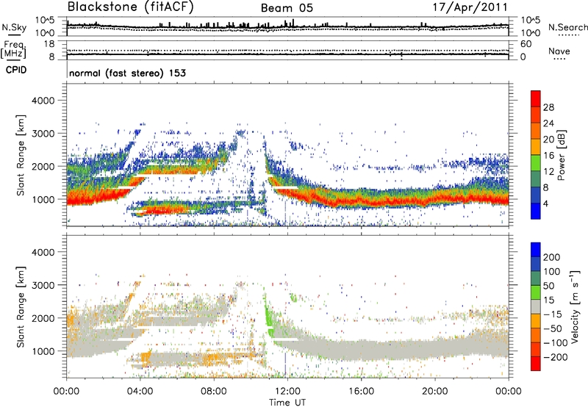Click the '20:00' time axis tick label
Image resolution: width=588 pixels, height=407 pixels.
pyautogui.click(x=435, y=392)
